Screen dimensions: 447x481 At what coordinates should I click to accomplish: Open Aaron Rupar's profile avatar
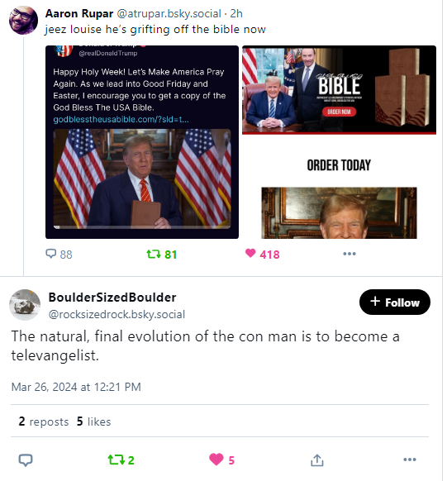[x=23, y=20]
